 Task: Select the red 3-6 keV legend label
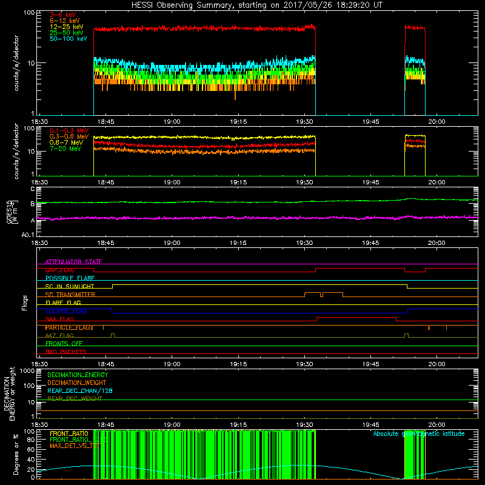pos(62,15)
